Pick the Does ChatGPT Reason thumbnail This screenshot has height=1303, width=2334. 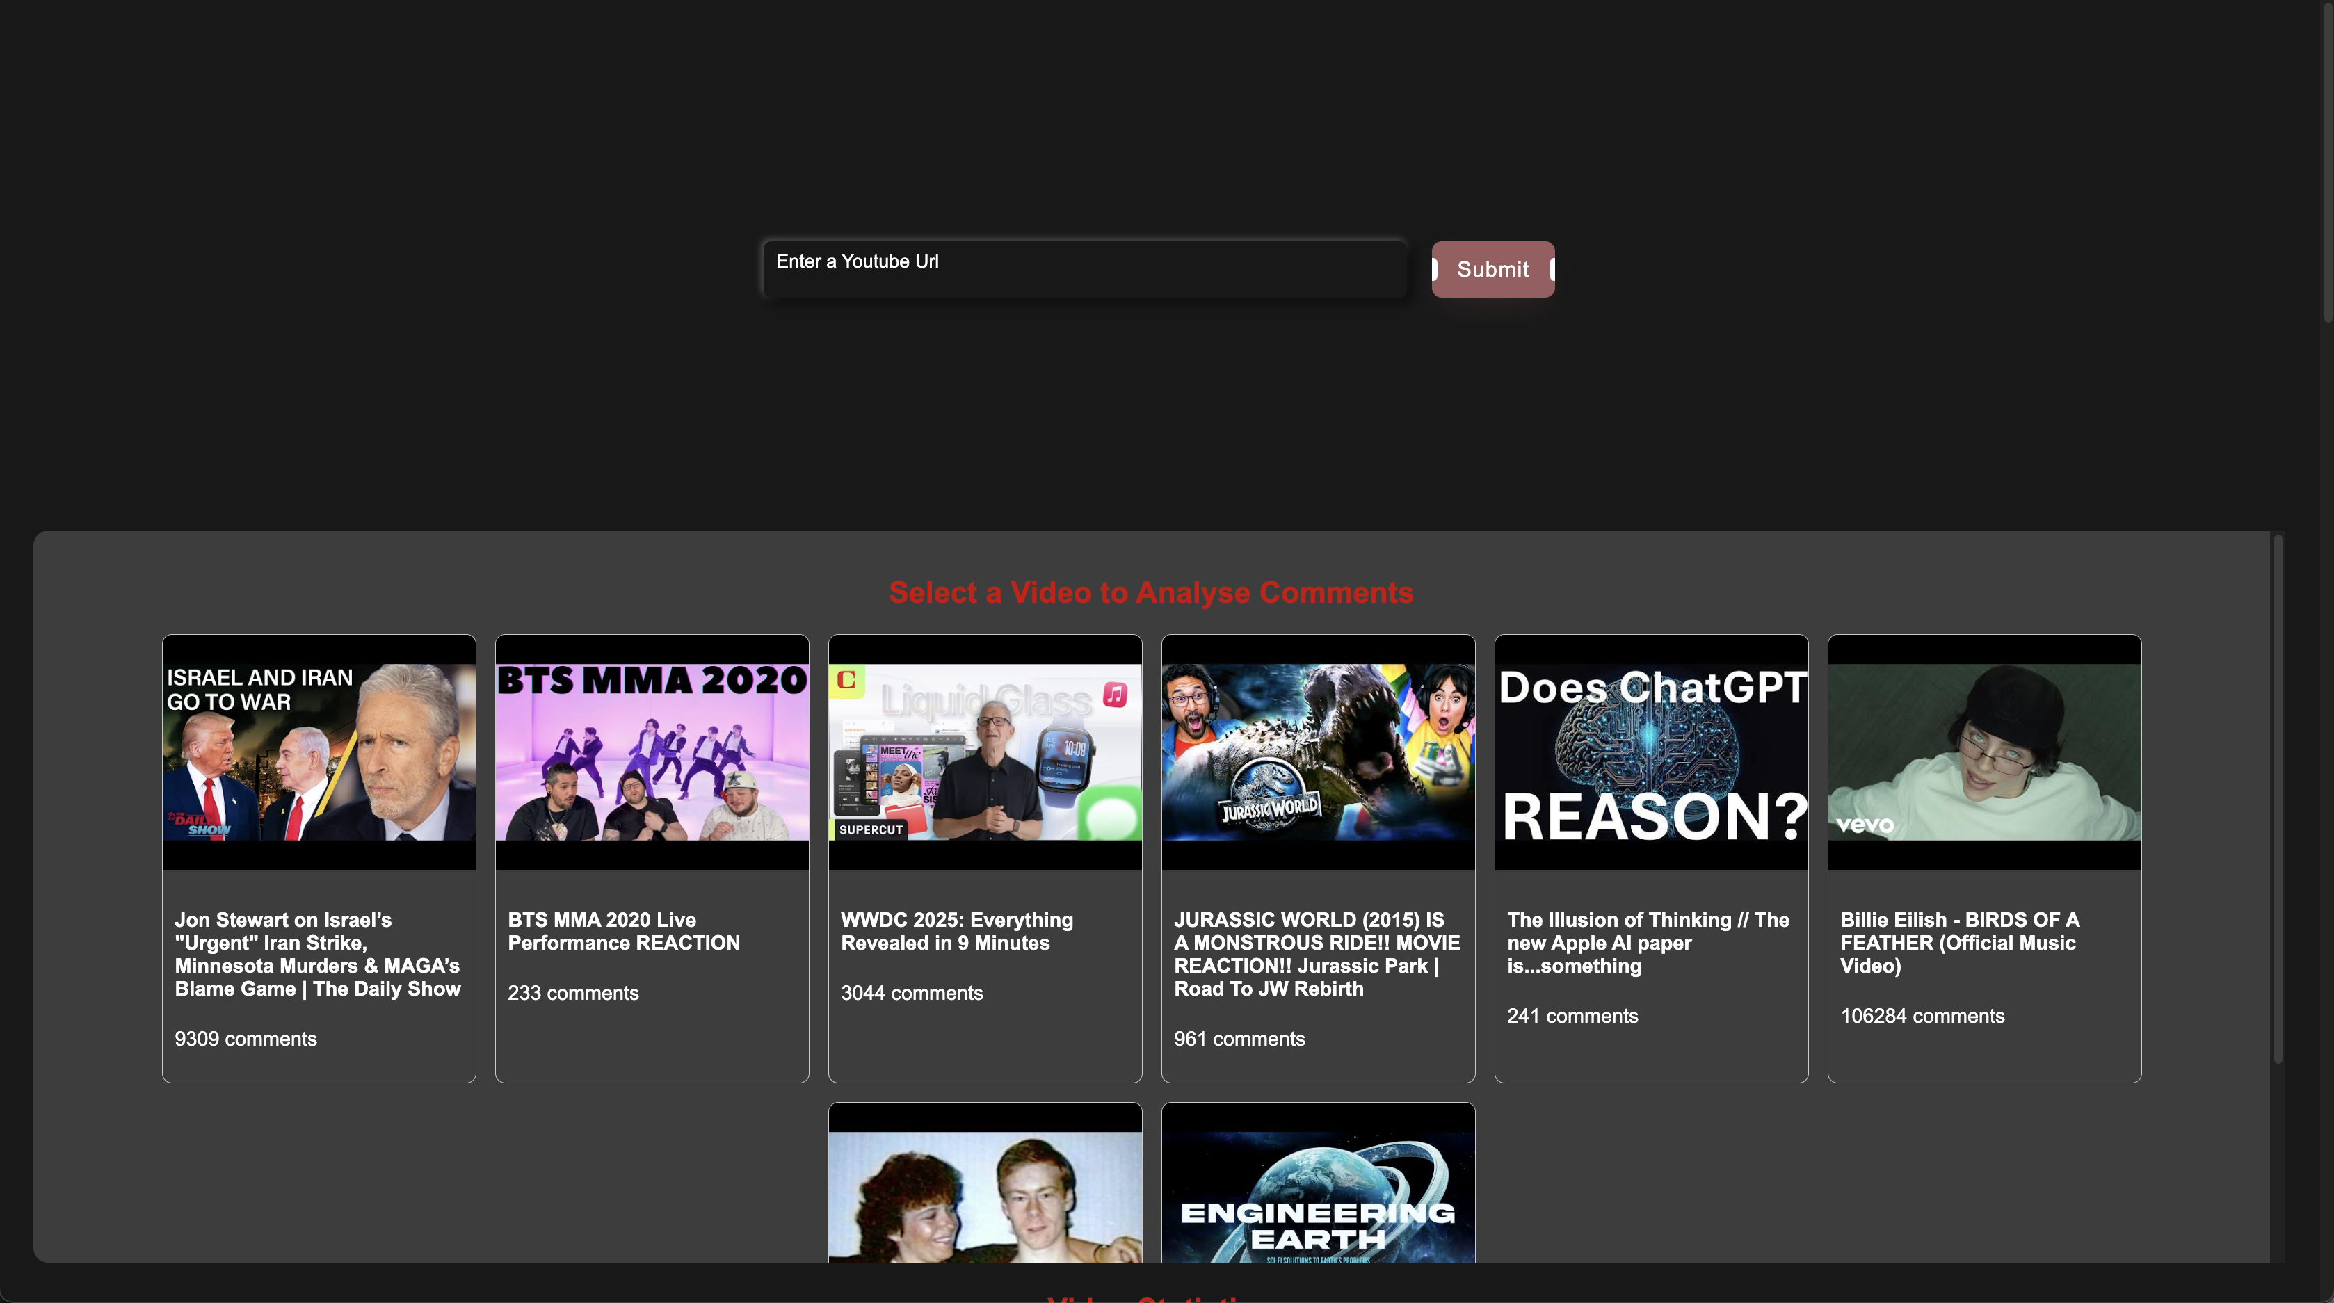point(1651,751)
